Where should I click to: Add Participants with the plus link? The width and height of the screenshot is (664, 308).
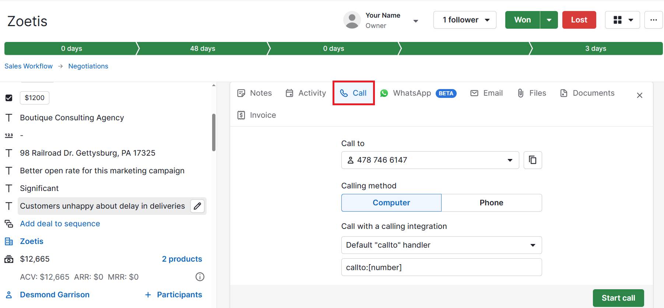point(173,295)
